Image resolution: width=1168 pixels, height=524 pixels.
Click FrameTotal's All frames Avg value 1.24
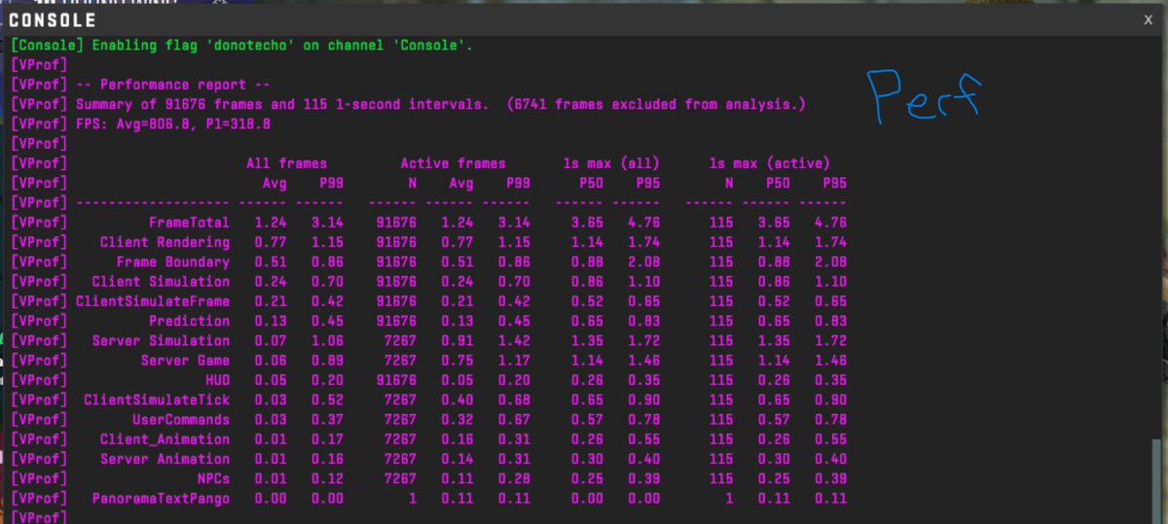point(270,223)
